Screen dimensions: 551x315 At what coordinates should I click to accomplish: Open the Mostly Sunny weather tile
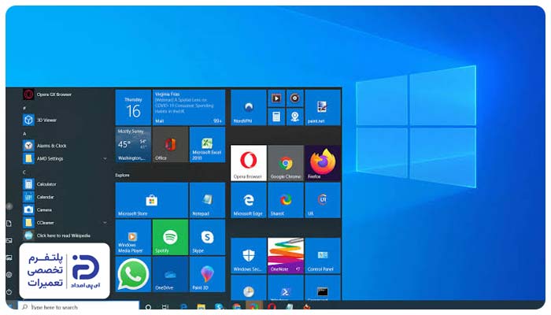133,144
